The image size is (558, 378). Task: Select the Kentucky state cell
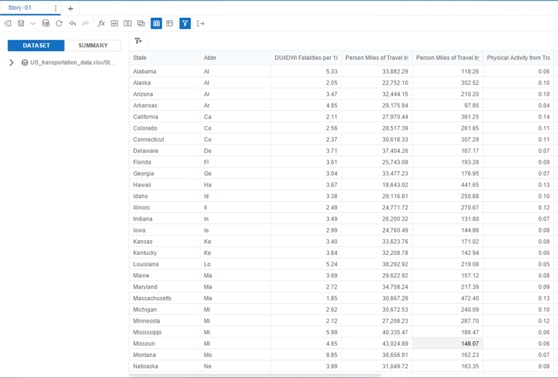[165, 253]
